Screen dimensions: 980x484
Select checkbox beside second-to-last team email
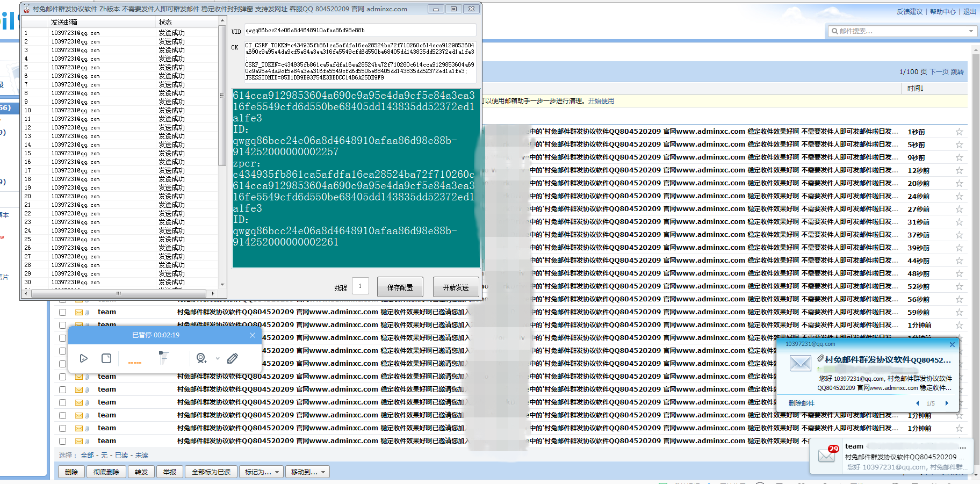click(x=63, y=428)
